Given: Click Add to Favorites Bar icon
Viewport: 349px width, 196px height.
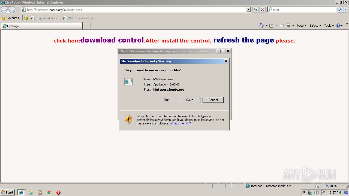Looking at the screenshot, I should point(26,18).
